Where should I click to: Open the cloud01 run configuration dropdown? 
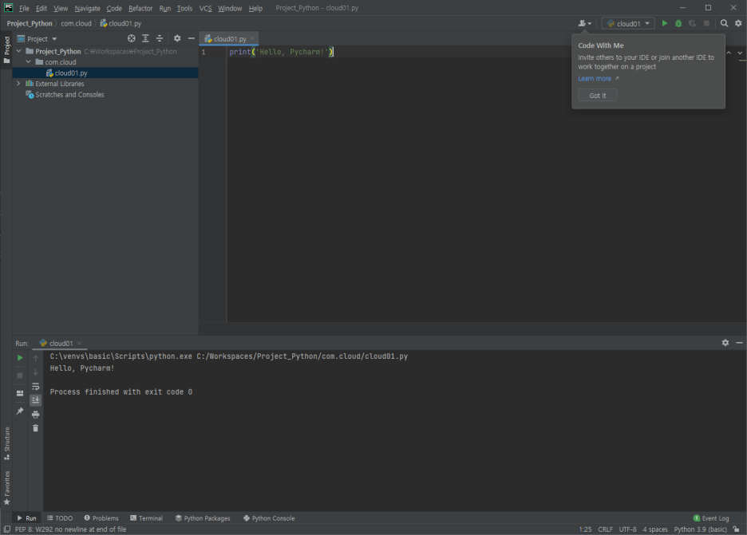[628, 23]
